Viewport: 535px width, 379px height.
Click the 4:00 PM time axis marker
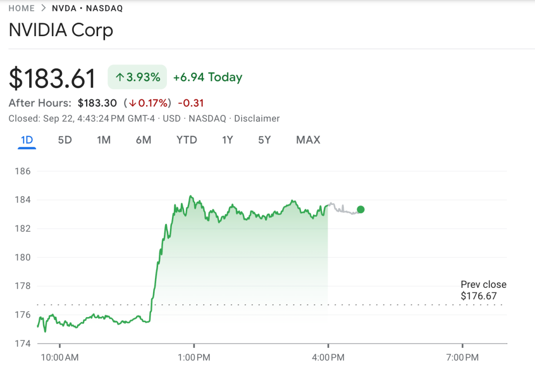[328, 357]
